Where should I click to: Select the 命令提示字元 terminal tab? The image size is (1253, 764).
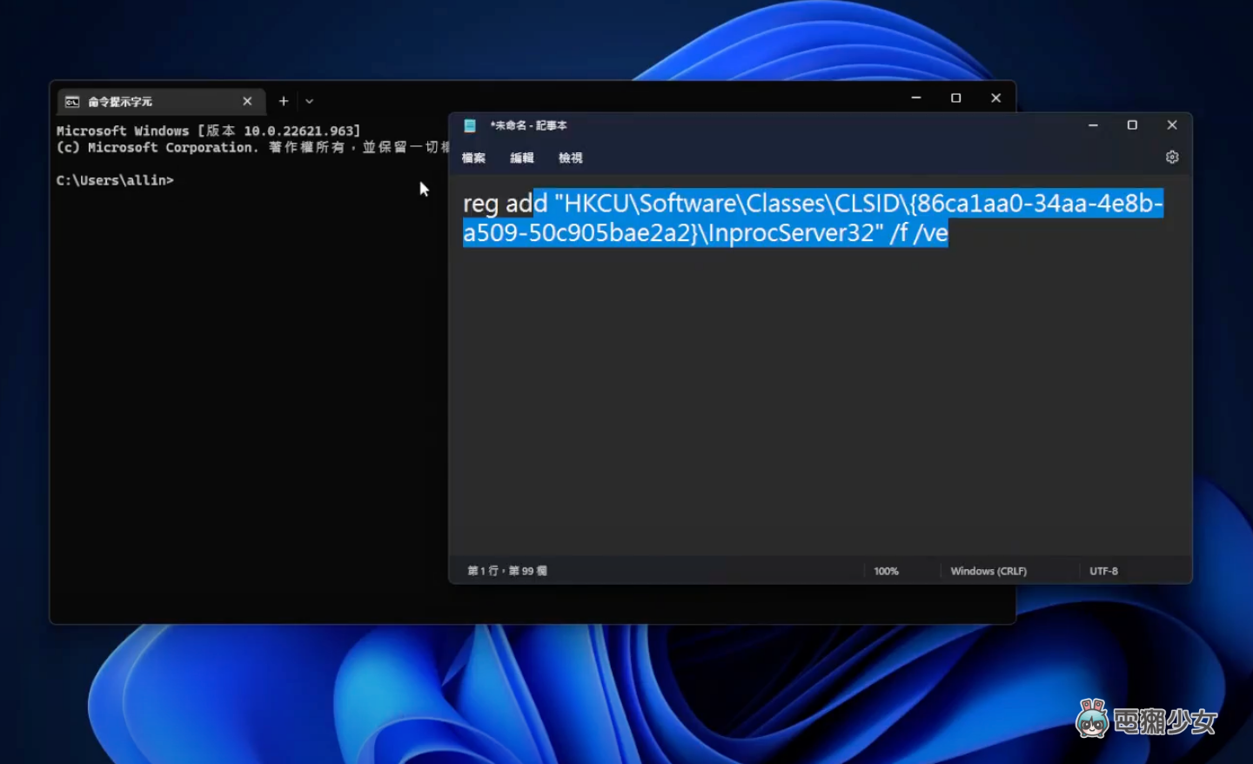(162, 102)
